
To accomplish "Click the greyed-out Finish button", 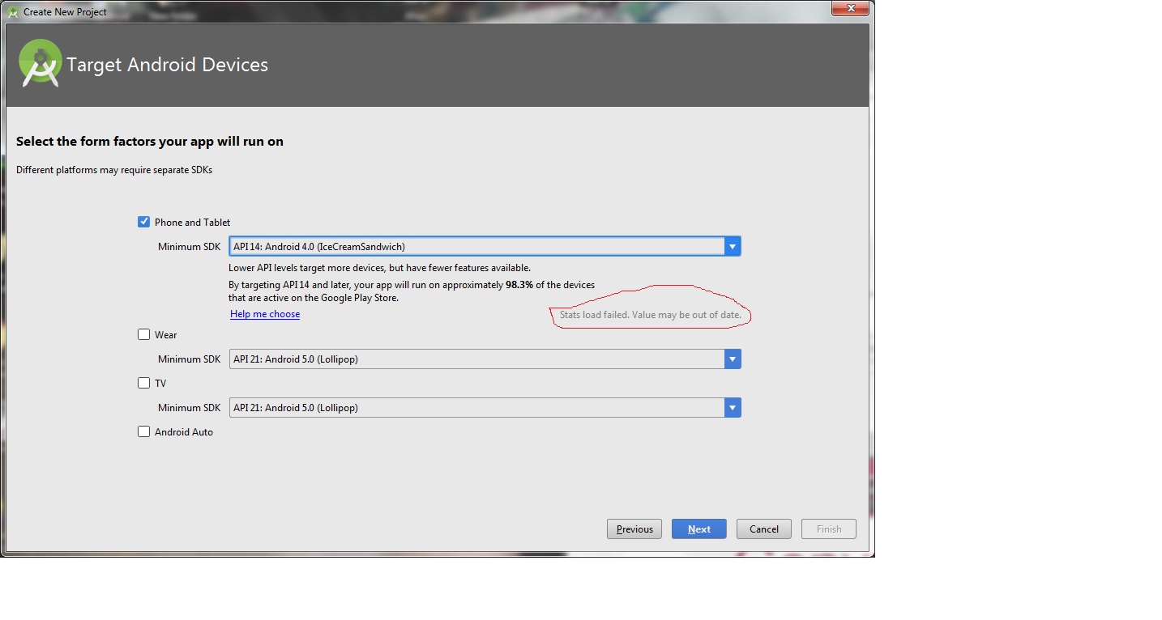I will [x=828, y=529].
